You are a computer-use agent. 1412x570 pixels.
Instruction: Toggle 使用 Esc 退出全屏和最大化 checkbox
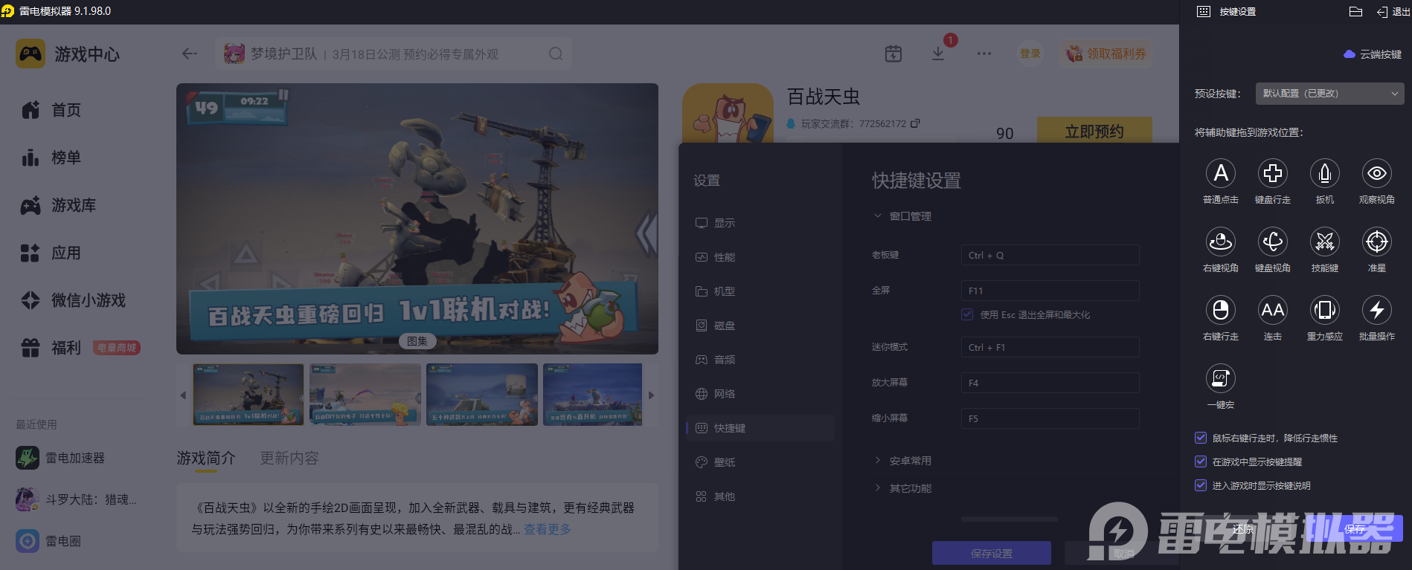[967, 314]
